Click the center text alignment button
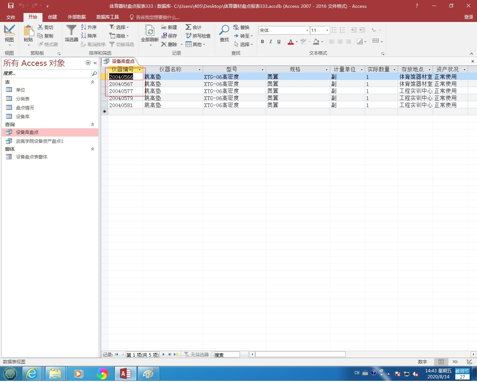The image size is (477, 382). (x=340, y=42)
